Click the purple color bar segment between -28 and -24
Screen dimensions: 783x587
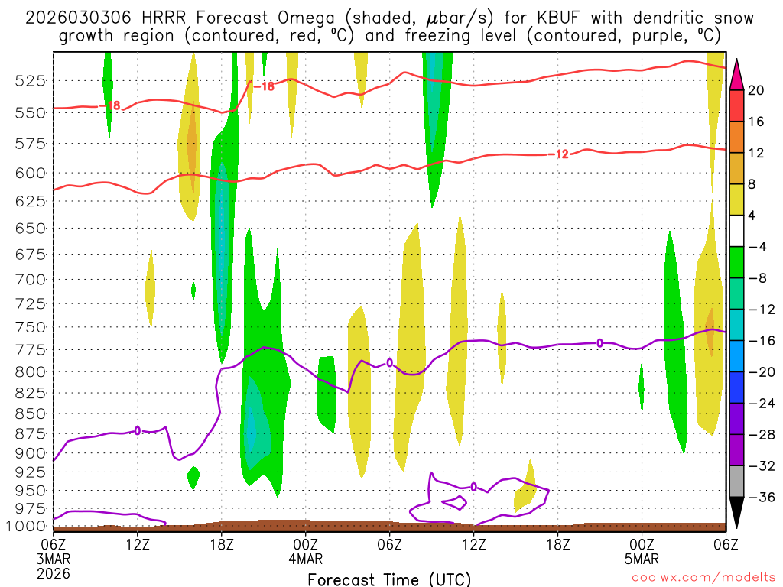click(x=736, y=419)
